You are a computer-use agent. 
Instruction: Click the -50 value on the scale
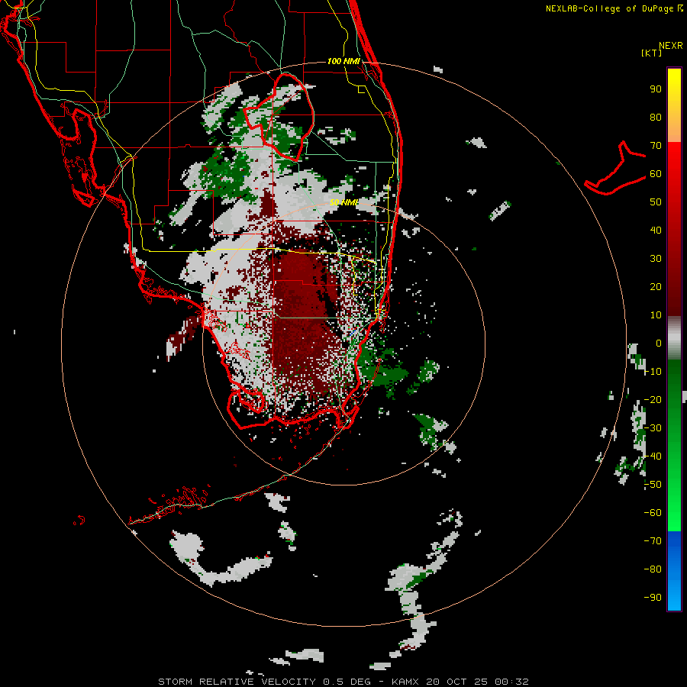coord(653,485)
